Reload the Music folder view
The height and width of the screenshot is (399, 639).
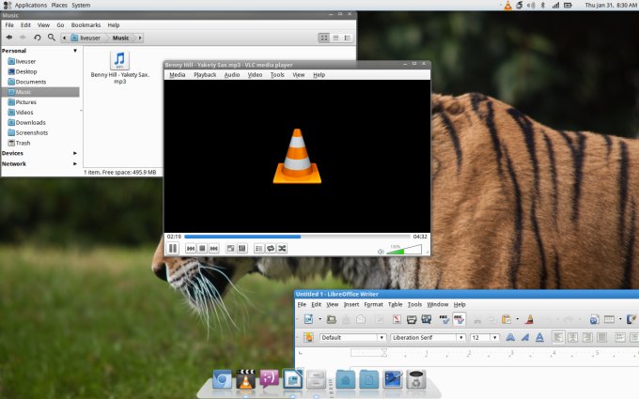coord(37,38)
